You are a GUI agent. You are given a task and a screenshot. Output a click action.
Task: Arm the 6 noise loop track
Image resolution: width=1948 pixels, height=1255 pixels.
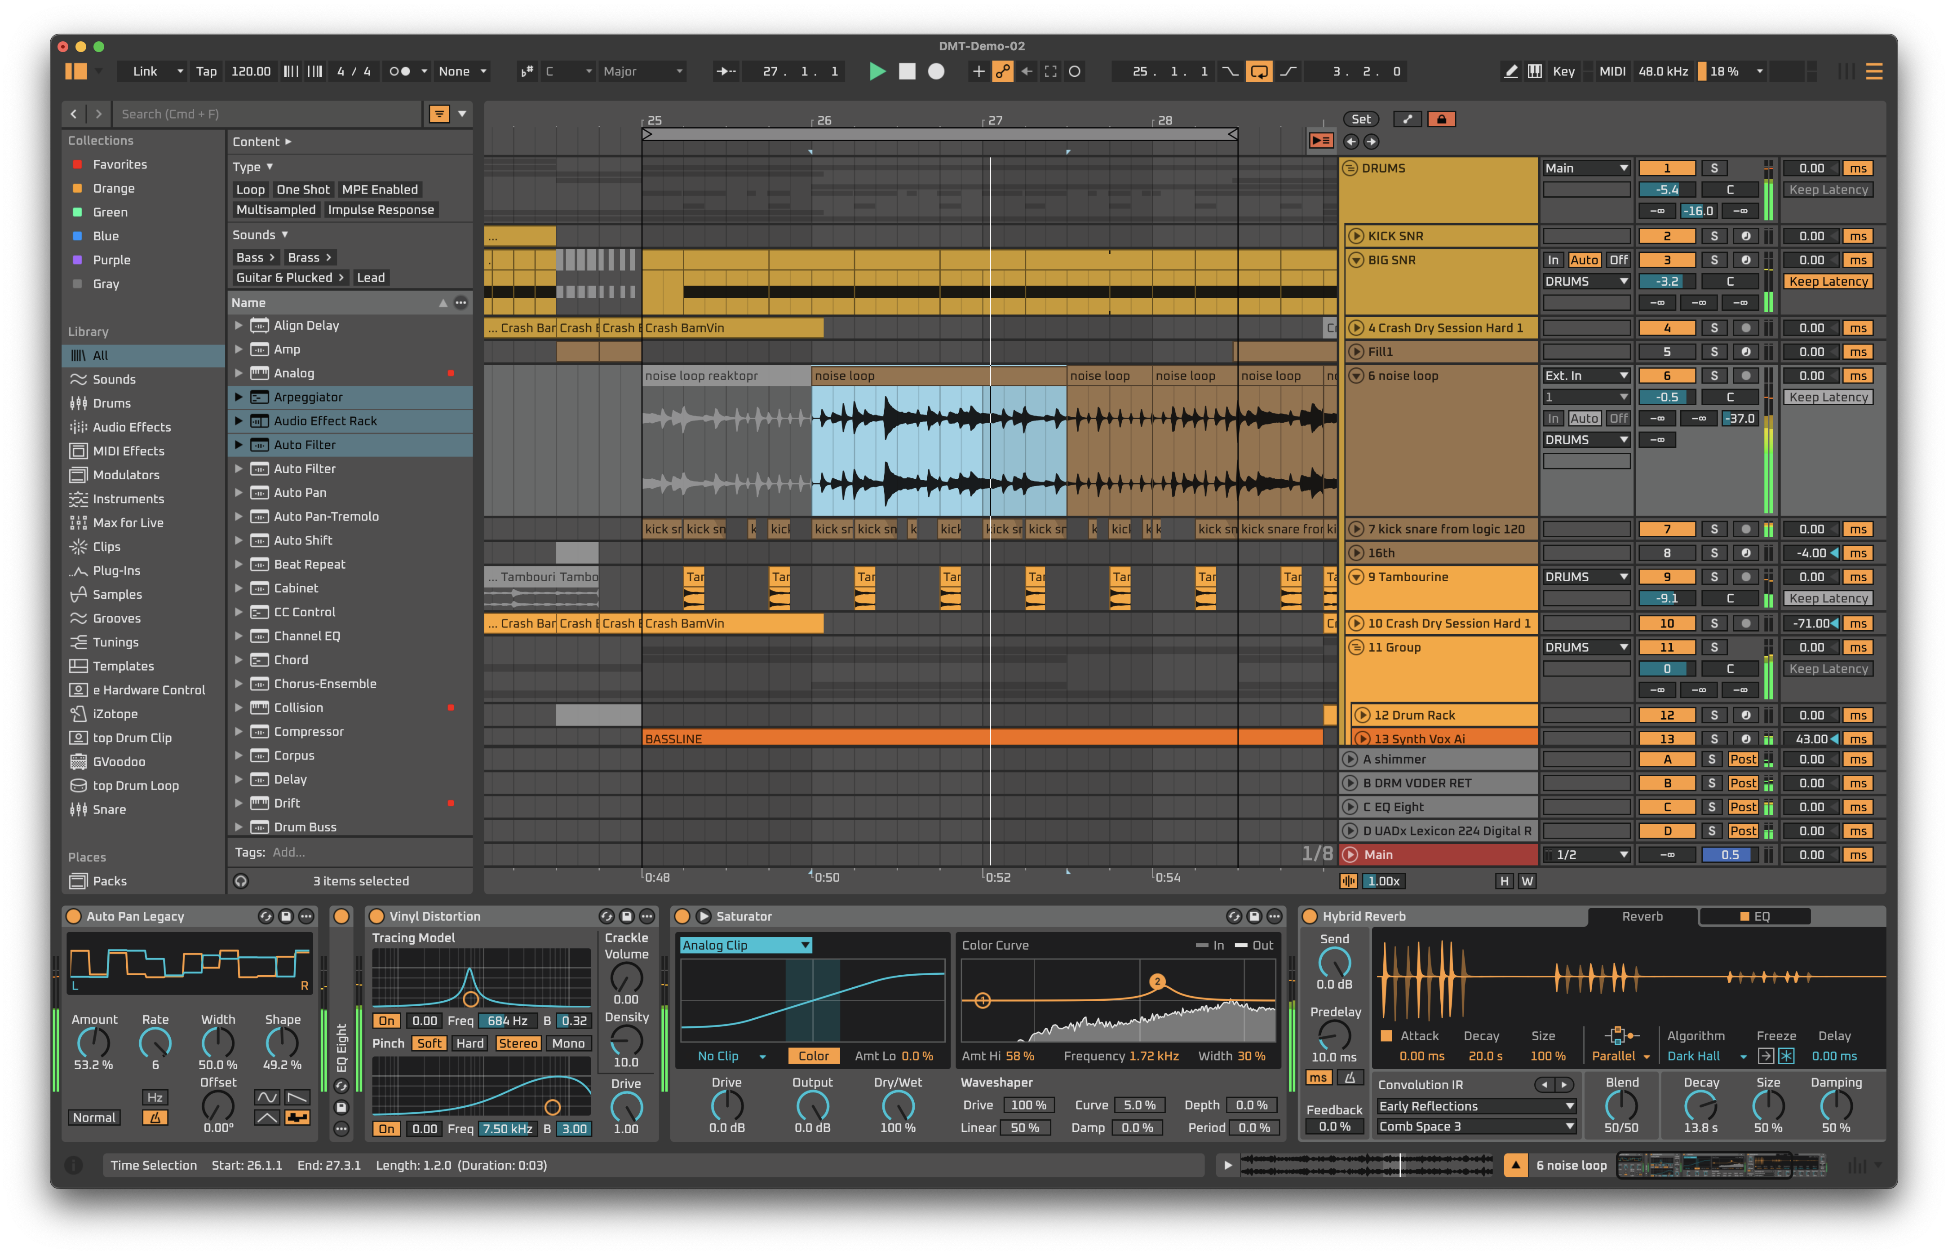pyautogui.click(x=1746, y=376)
